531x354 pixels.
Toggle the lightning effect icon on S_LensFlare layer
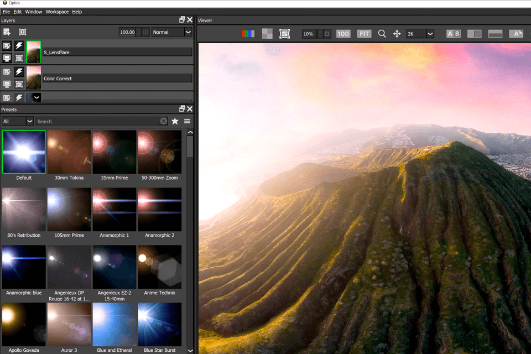[19, 45]
